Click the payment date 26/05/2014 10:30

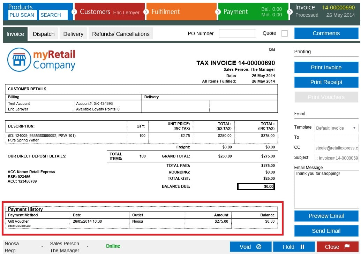pos(87,221)
